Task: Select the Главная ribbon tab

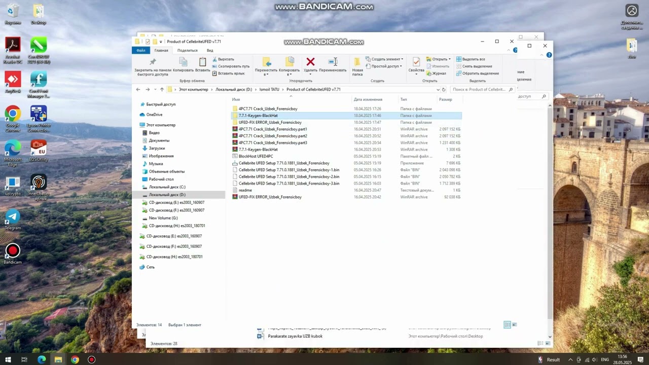Action: coord(161,51)
